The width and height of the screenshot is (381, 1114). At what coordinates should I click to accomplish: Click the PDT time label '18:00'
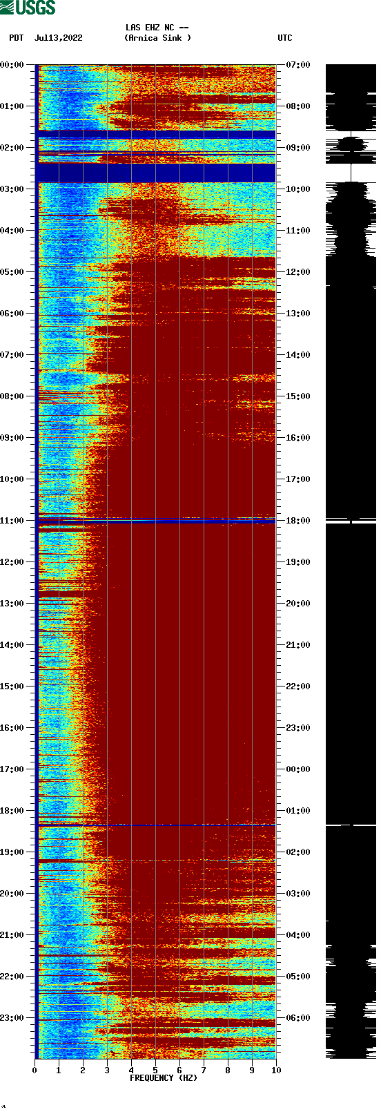12,811
